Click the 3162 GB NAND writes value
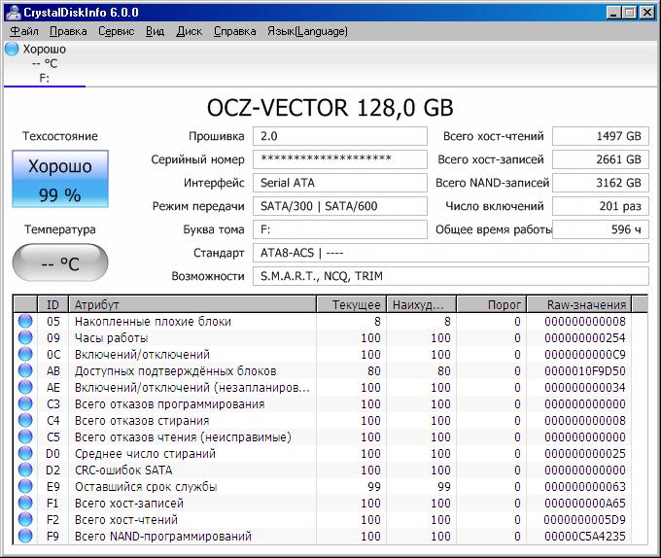The width and height of the screenshot is (661, 558). (601, 183)
